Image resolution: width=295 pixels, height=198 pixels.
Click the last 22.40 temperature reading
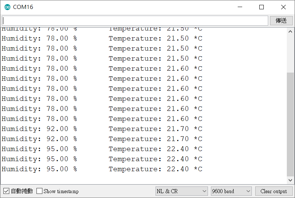pyautogui.click(x=177, y=169)
